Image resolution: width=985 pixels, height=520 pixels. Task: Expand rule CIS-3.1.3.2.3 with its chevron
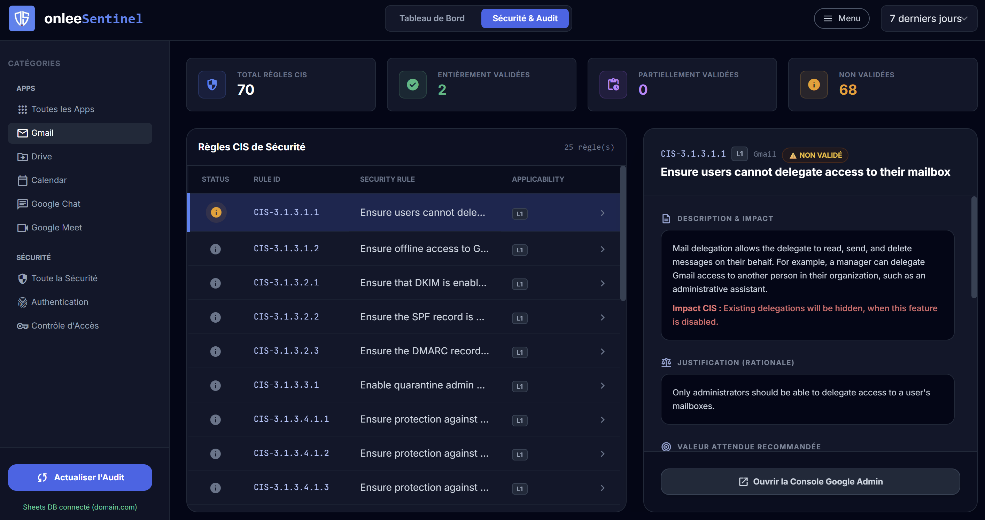click(602, 351)
